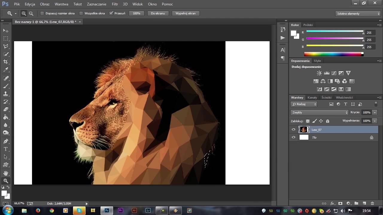Open Rodzaj layer filter dropdown

[304, 104]
